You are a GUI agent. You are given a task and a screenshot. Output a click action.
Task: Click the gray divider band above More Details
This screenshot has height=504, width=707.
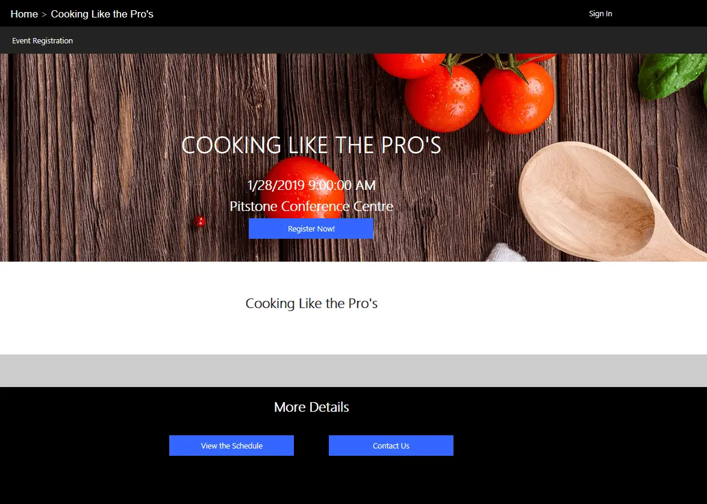pos(353,370)
